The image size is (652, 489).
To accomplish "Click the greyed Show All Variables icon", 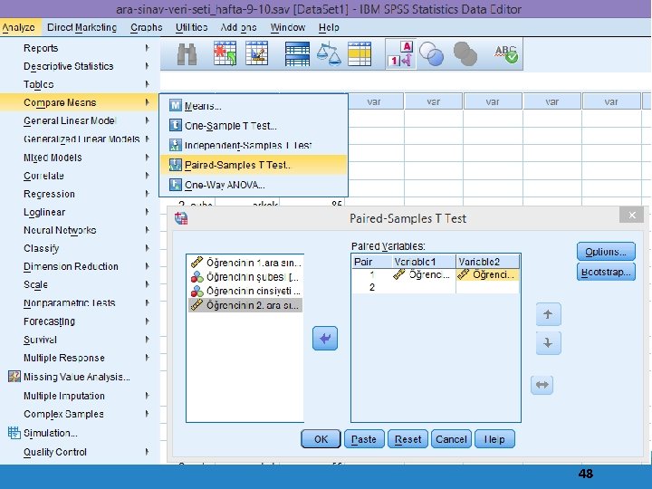I will (x=465, y=54).
